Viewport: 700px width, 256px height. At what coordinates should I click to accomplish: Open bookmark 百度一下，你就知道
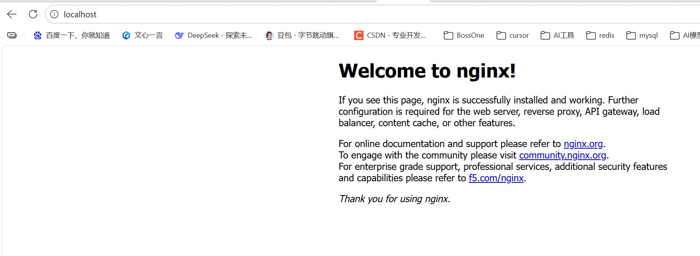(78, 35)
